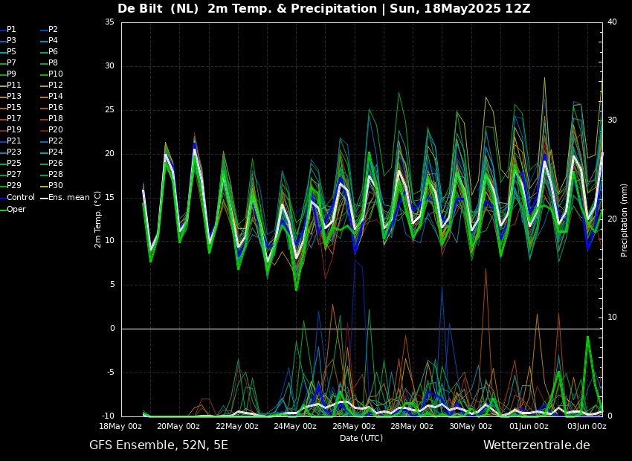
Task: Click the 18May 00z date tick label
Action: click(x=120, y=426)
